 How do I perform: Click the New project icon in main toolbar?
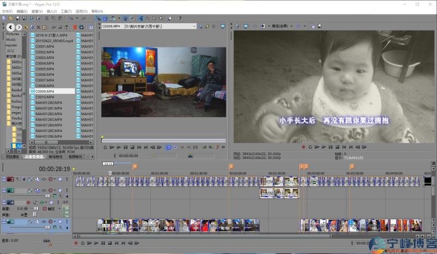pyautogui.click(x=4, y=19)
